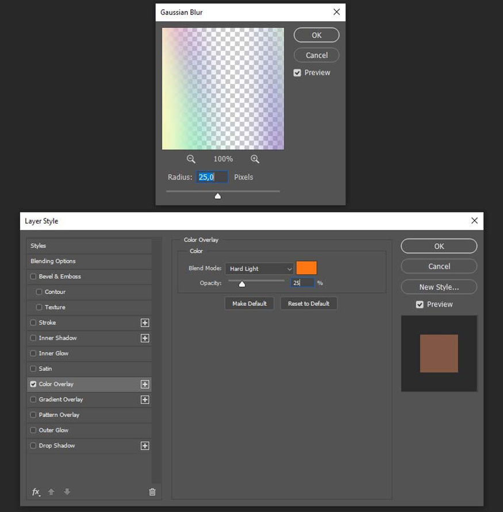
Task: Toggle Preview in Gaussian Blur dialog
Action: click(297, 73)
